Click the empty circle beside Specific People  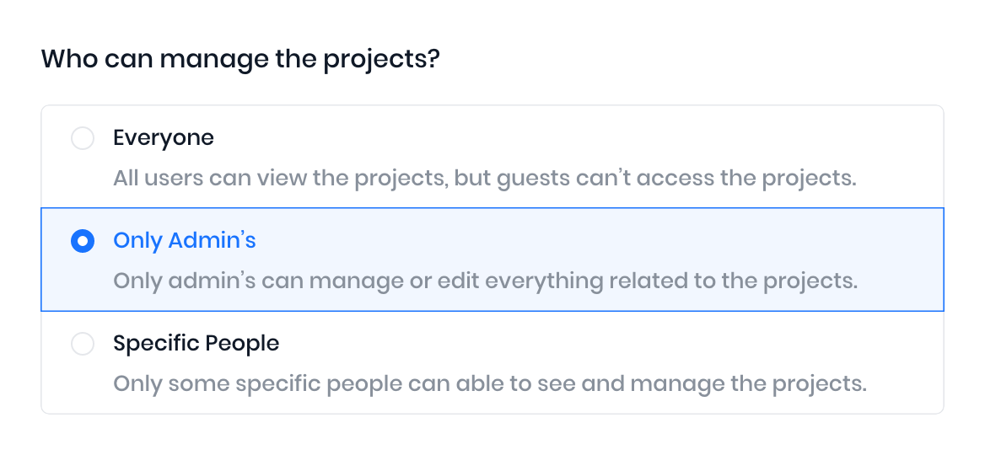click(83, 345)
